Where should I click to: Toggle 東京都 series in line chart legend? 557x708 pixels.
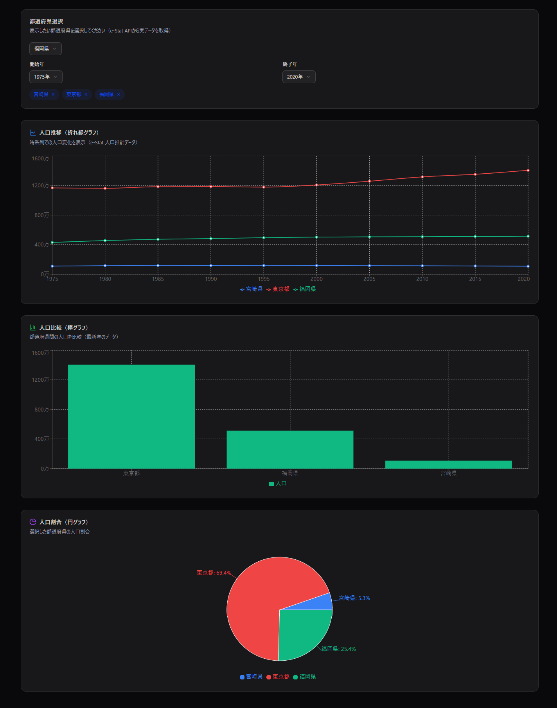[x=278, y=289]
